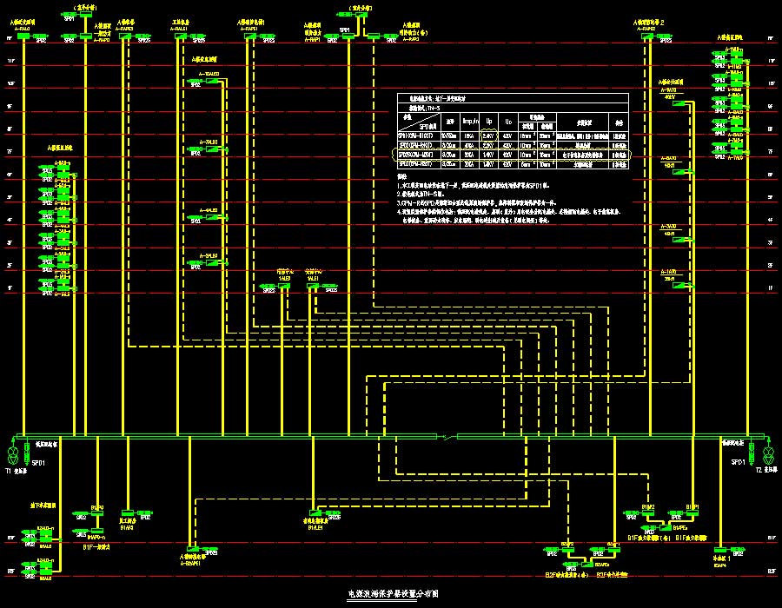782x608 pixels.
Task: Select the B1AP3 distribution panel box
Action: tap(128, 512)
